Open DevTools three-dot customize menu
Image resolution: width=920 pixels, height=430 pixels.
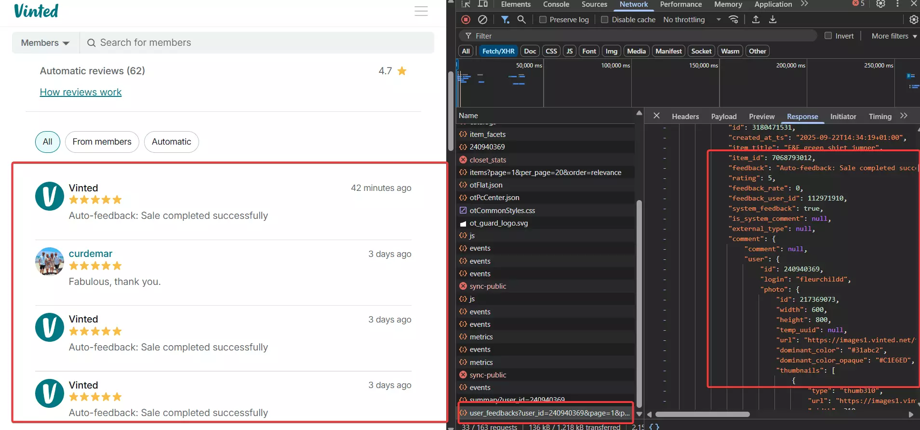(897, 4)
